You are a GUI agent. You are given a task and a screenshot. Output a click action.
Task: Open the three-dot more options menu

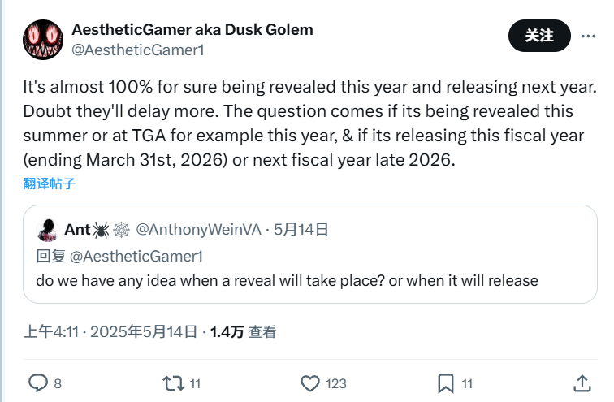click(588, 36)
